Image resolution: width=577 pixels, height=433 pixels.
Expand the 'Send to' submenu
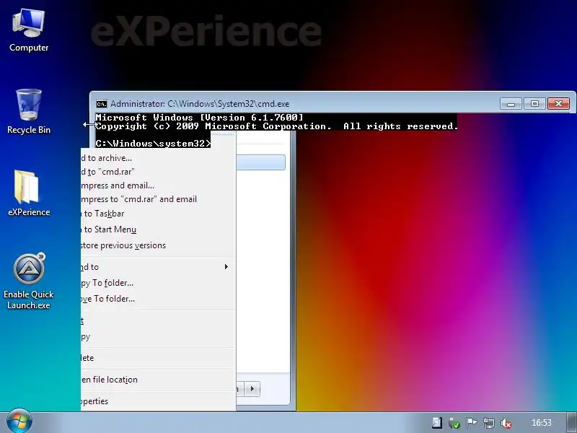click(158, 267)
